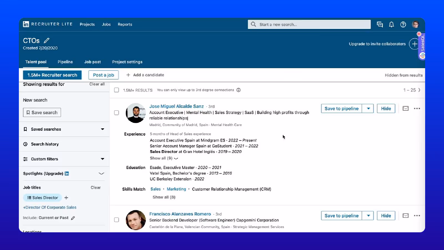Switch to Project settings tab
The width and height of the screenshot is (444, 250).
[127, 62]
